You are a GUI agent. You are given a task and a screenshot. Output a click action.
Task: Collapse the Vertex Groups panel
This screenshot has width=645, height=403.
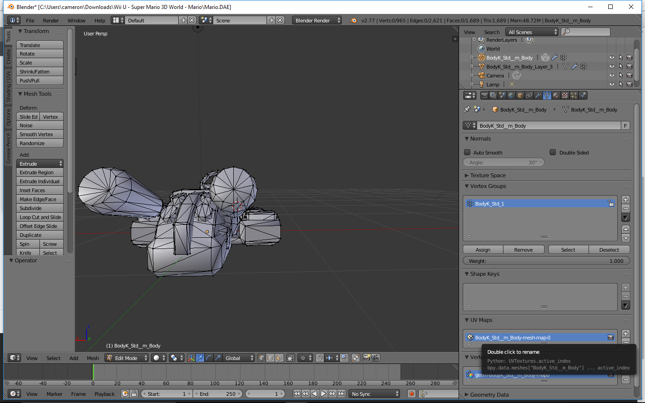(x=487, y=186)
